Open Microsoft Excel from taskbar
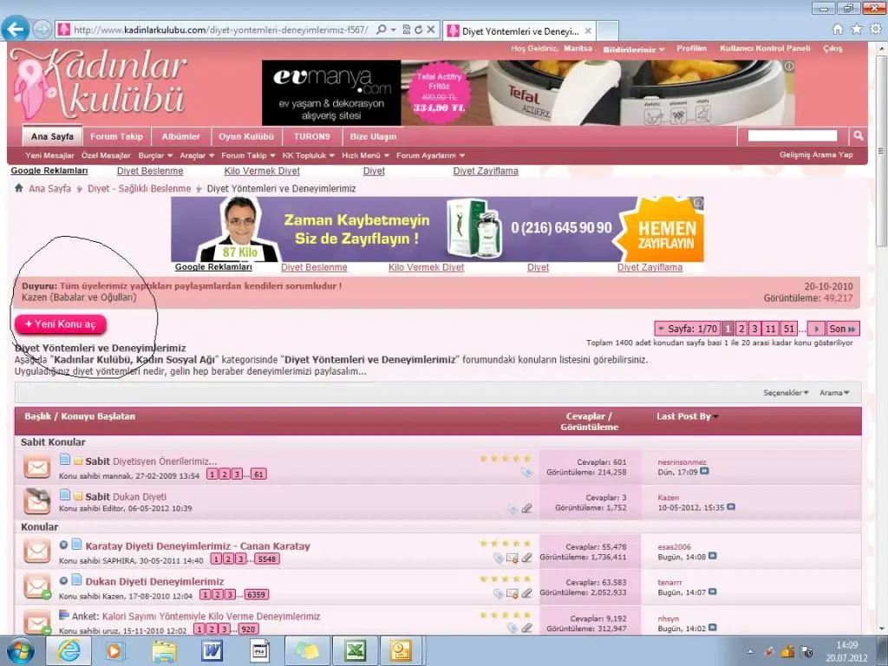888x666 pixels. tap(355, 651)
